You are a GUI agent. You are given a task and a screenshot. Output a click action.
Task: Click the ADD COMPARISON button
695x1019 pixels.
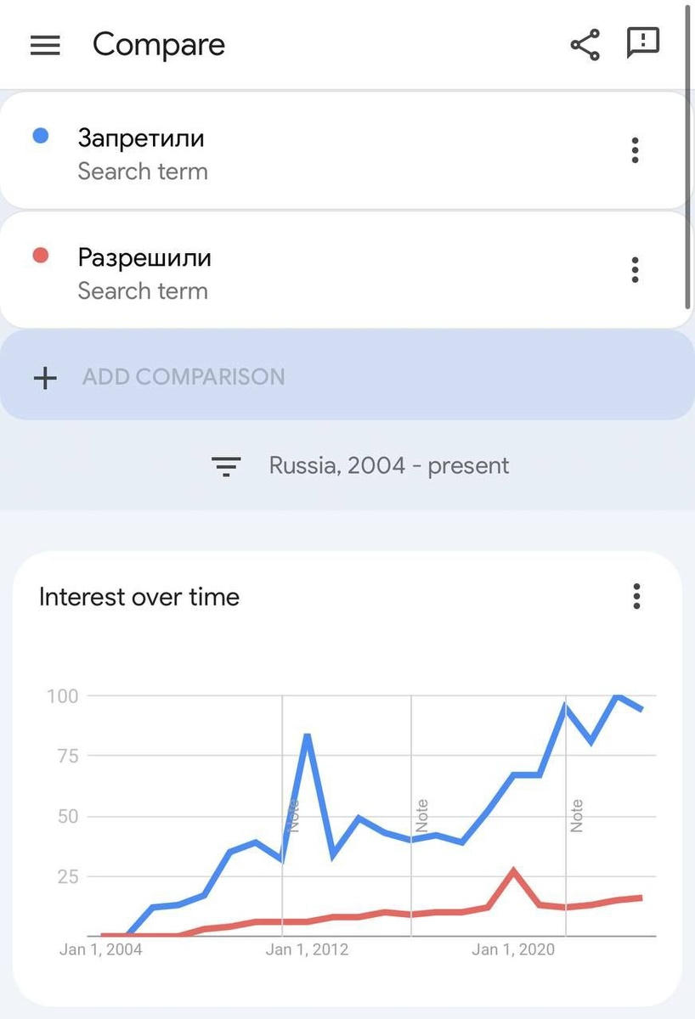184,377
